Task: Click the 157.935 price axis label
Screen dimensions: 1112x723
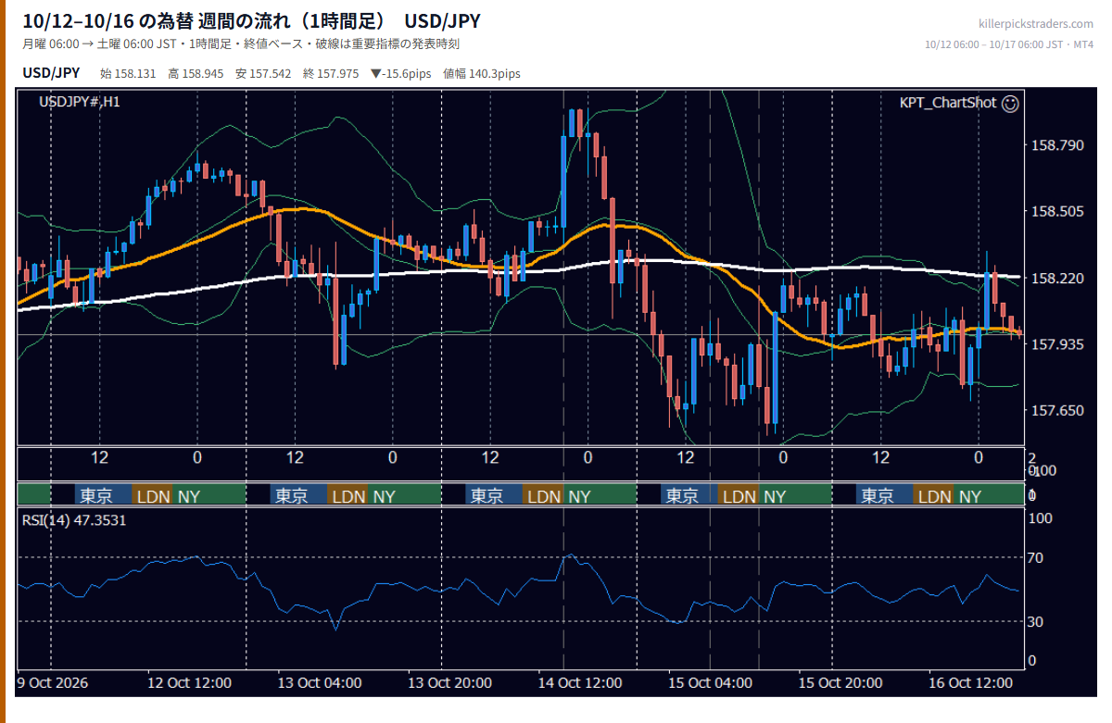Action: point(1057,344)
